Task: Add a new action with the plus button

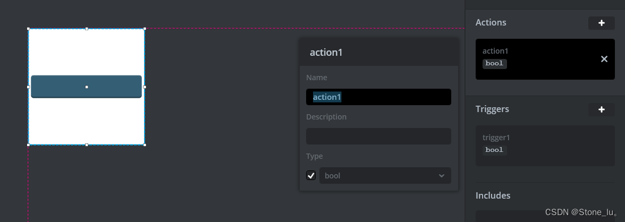Action: pyautogui.click(x=602, y=23)
